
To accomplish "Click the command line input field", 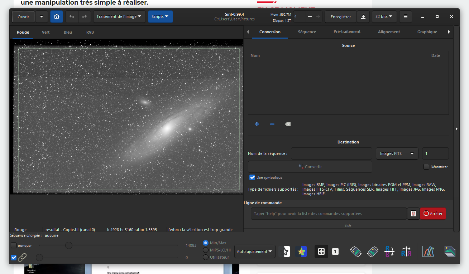I will click(x=329, y=214).
